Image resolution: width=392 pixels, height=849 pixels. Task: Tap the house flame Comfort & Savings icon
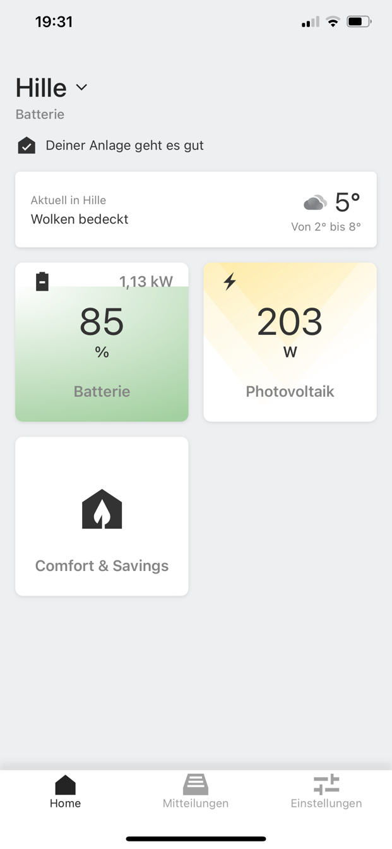pyautogui.click(x=102, y=509)
